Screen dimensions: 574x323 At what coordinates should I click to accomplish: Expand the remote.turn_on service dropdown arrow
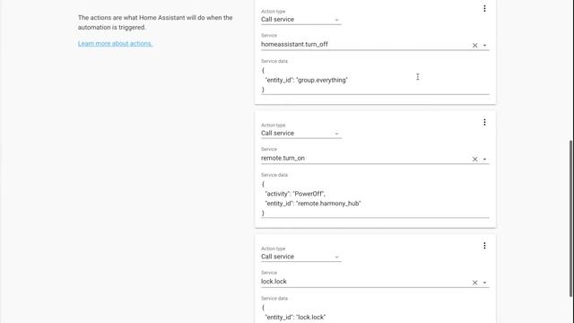coord(484,160)
